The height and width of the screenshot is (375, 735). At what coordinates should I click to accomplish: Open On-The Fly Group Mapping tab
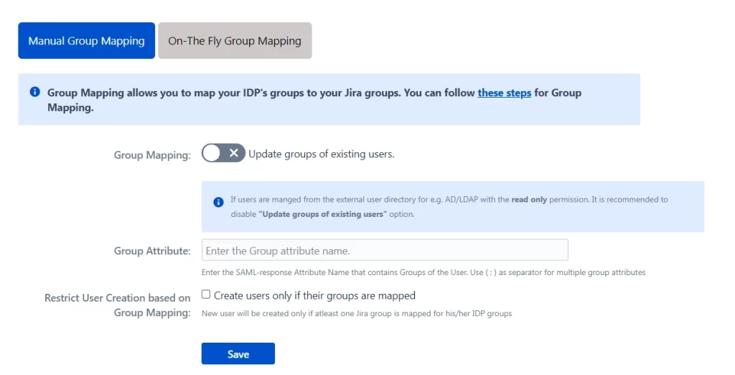(x=235, y=41)
